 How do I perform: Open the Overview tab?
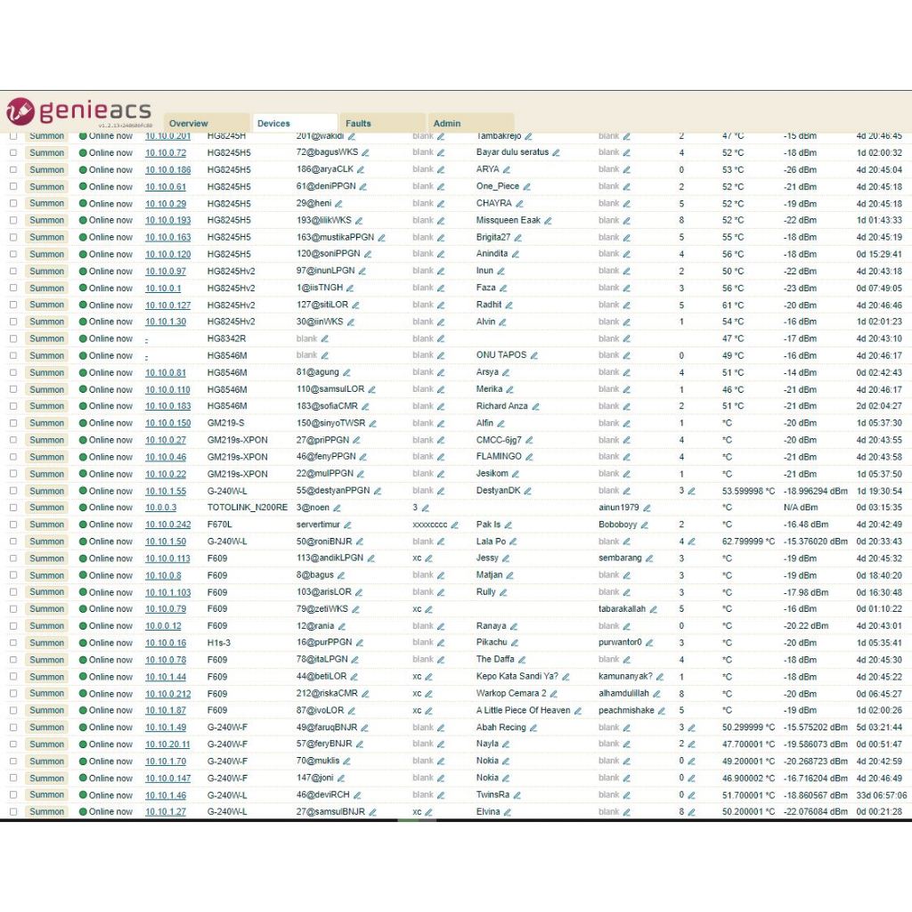click(189, 124)
